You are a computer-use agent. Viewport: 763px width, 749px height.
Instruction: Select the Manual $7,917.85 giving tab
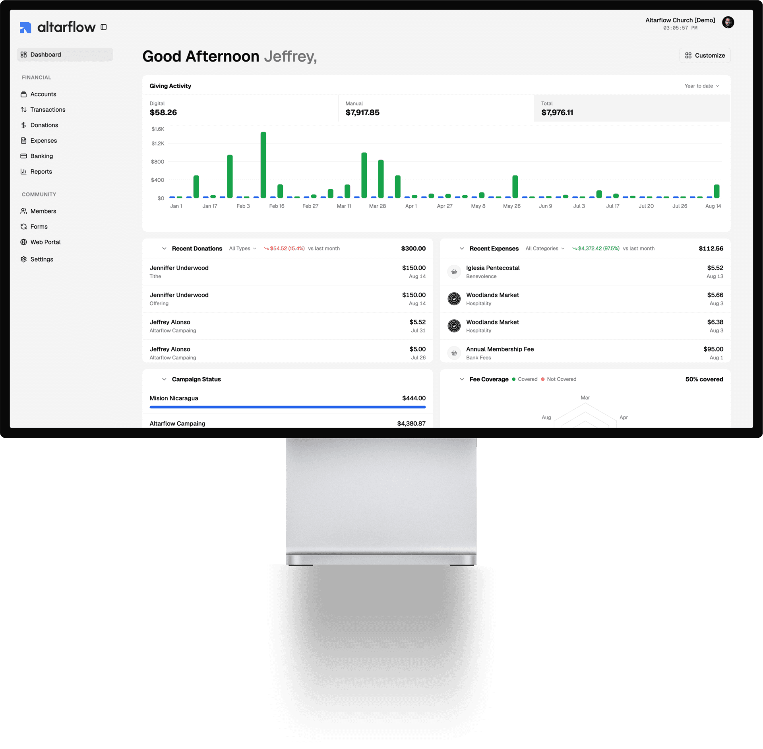pyautogui.click(x=436, y=108)
